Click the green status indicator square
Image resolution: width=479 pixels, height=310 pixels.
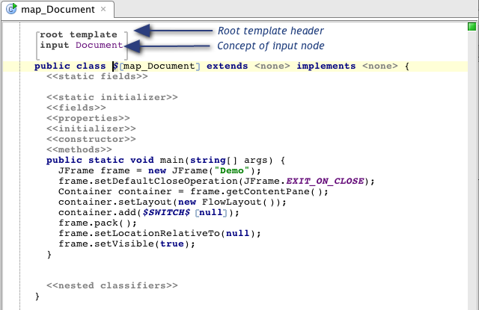coord(472,27)
